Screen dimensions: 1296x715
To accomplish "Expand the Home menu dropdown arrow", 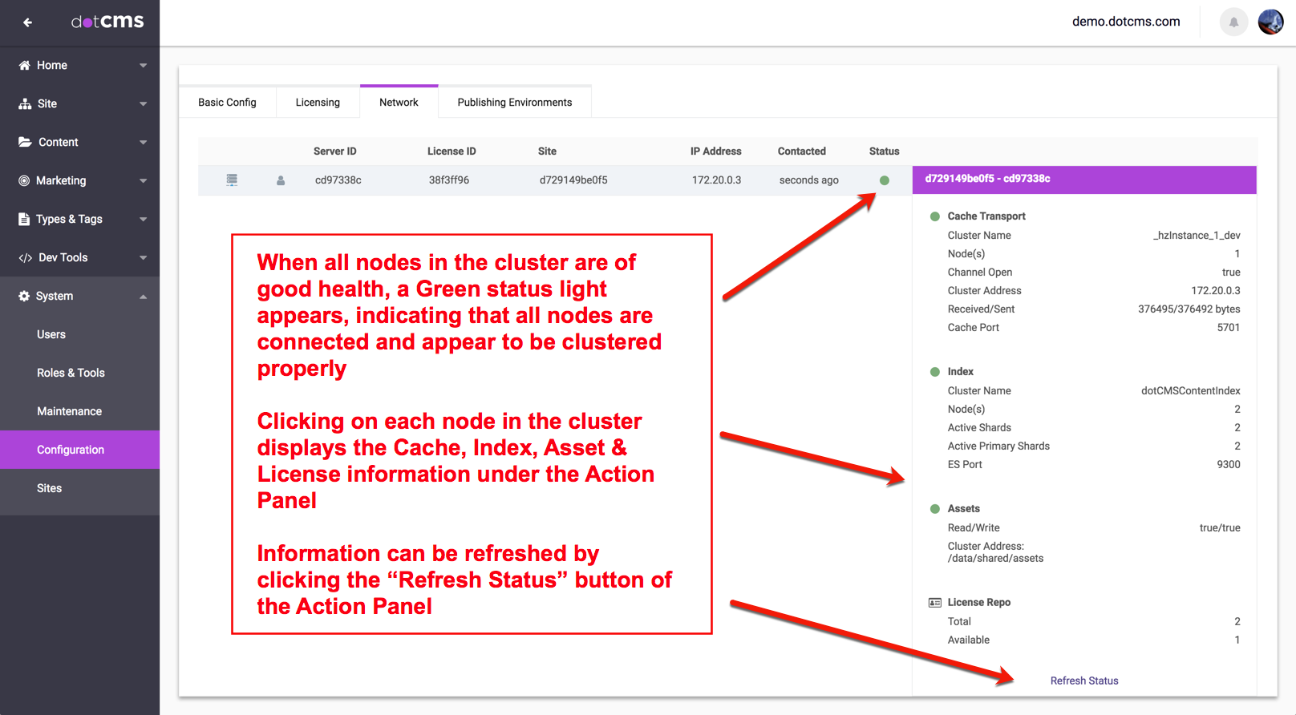I will click(143, 66).
